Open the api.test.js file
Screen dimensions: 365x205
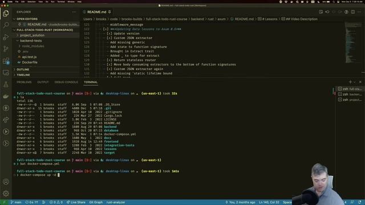(x=29, y=57)
